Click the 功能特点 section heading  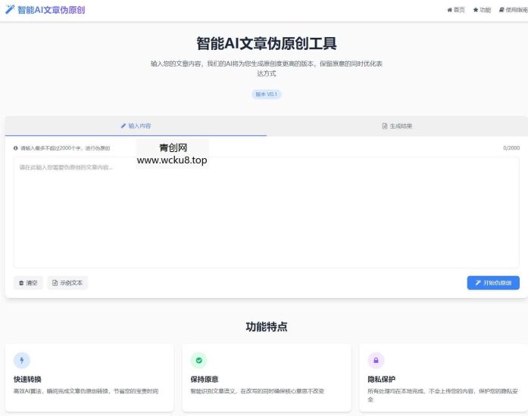267,327
